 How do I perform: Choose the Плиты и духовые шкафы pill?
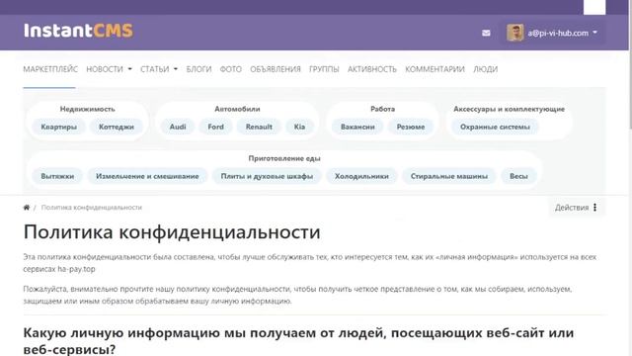pos(267,176)
